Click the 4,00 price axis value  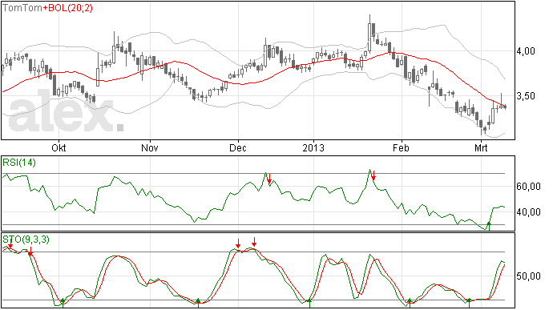click(x=526, y=51)
